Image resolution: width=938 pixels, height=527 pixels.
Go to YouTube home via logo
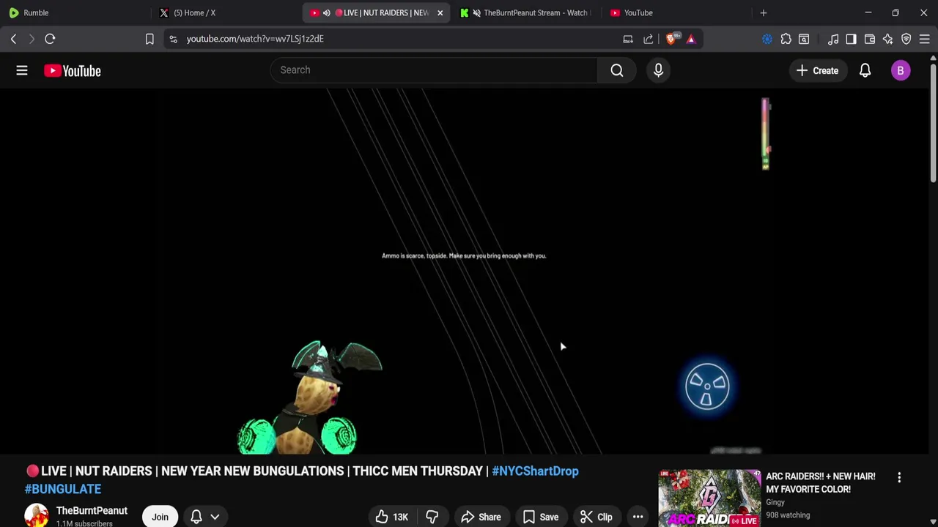72,70
